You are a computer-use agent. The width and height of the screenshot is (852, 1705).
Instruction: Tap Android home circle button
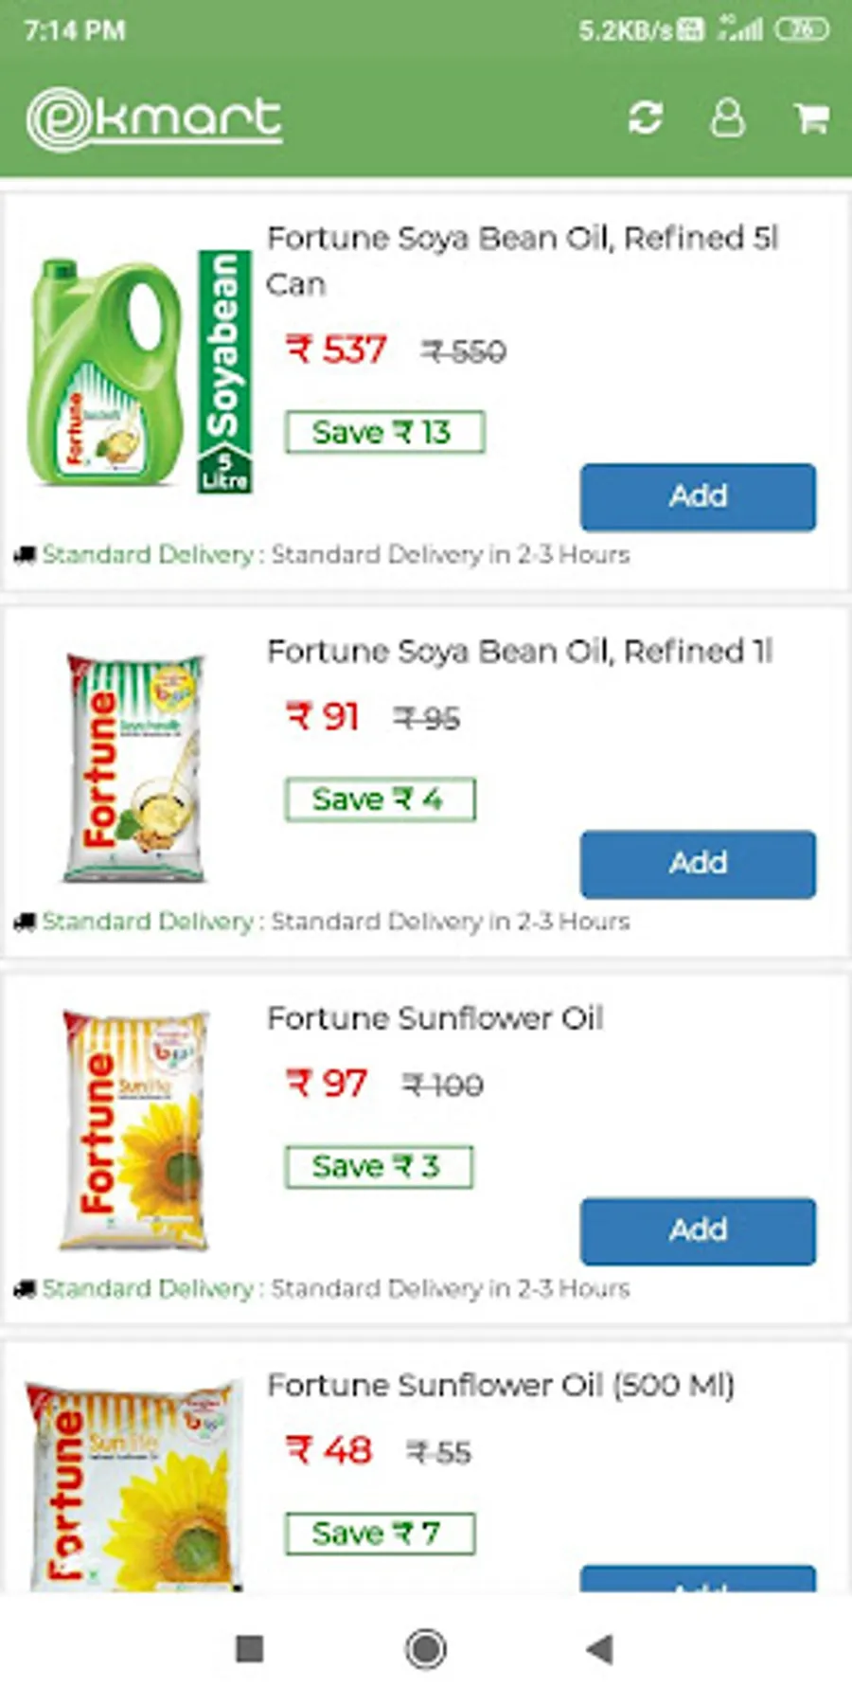pos(425,1649)
